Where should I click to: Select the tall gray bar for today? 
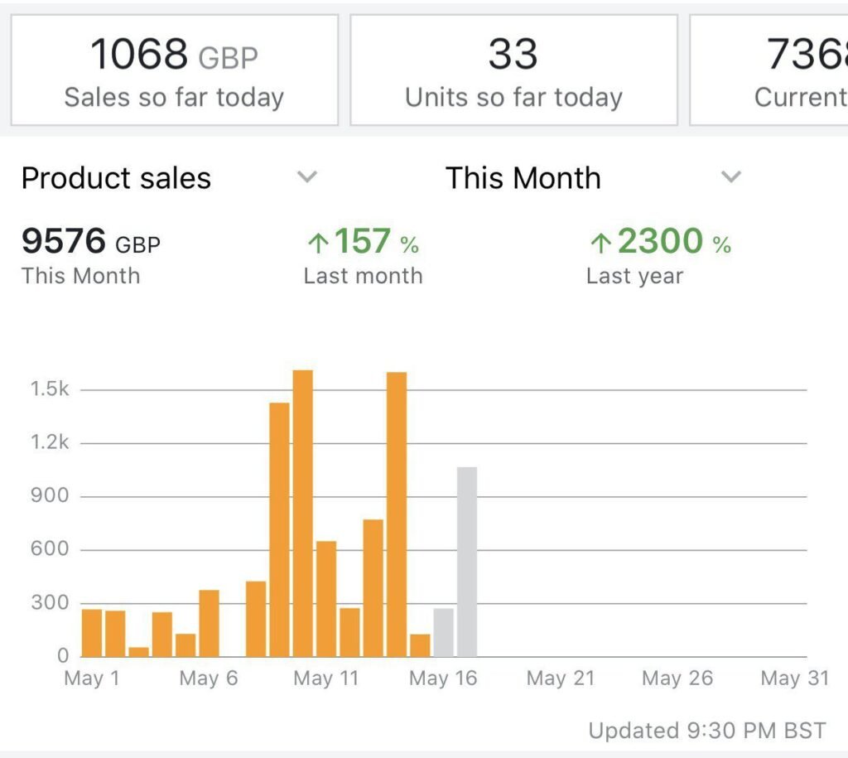click(x=467, y=562)
